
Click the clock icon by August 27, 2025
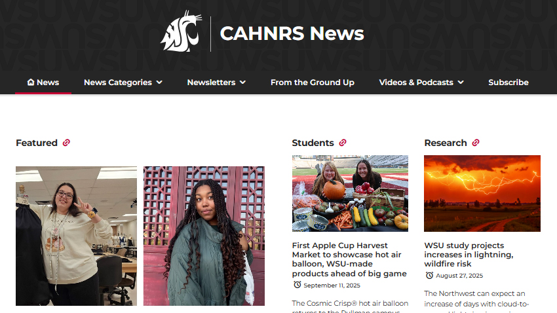click(429, 275)
